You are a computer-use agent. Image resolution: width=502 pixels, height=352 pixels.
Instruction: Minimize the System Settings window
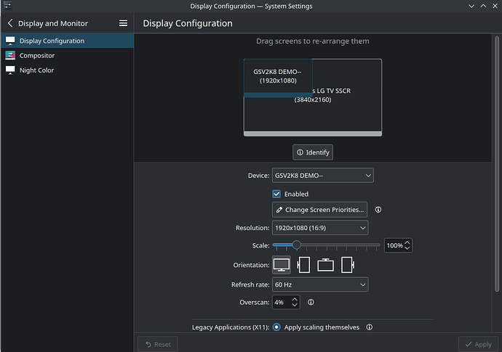click(x=471, y=6)
